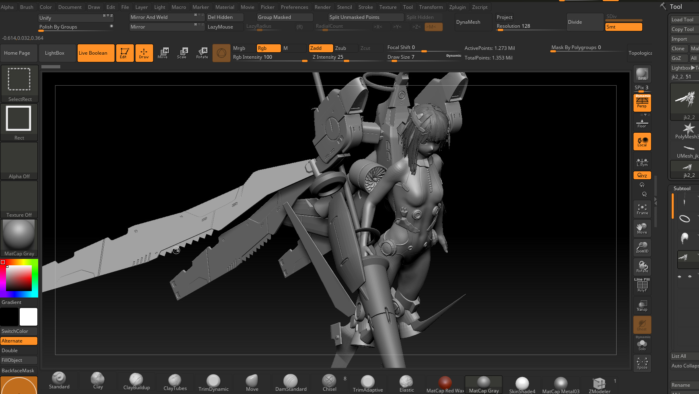
Task: Expand the Subtool panel
Action: coord(682,188)
